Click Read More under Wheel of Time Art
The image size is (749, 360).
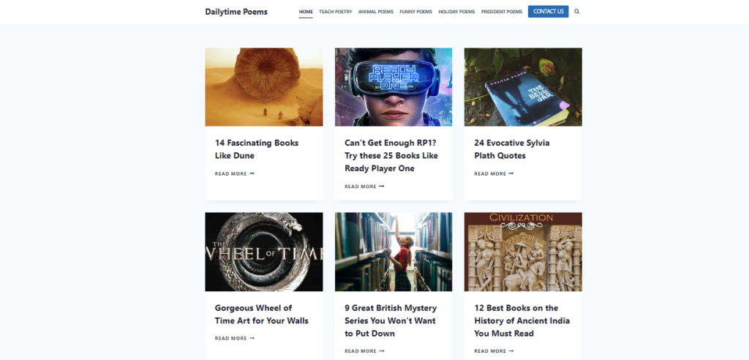235,338
